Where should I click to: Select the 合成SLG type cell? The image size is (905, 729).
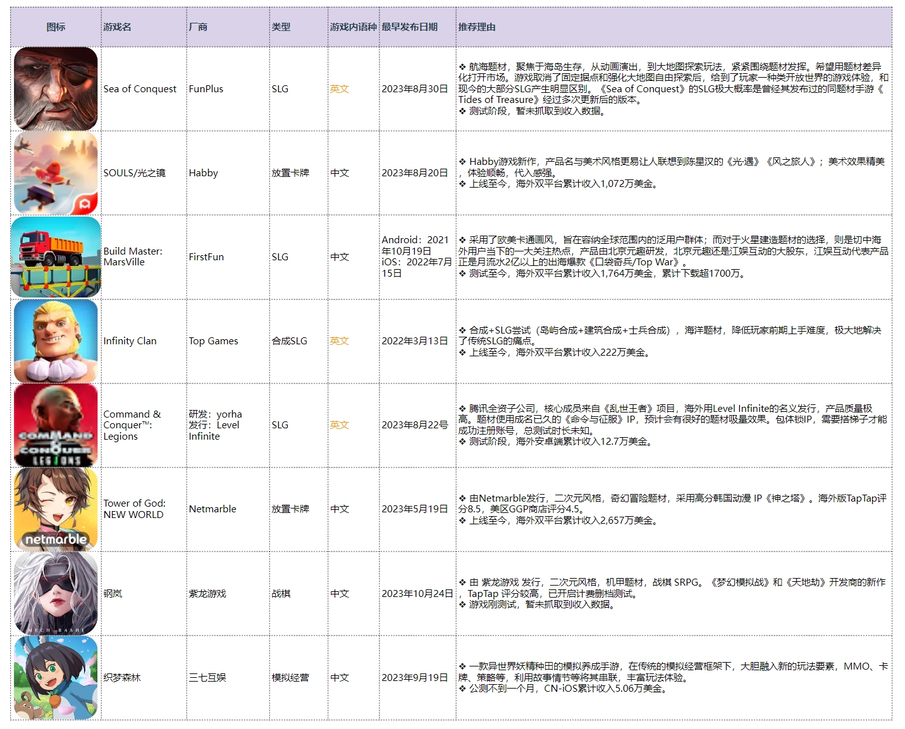click(289, 341)
